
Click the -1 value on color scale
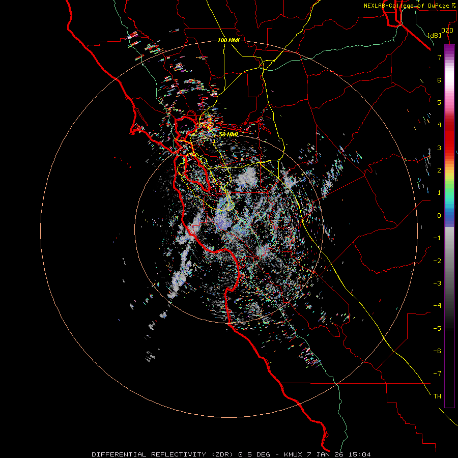(x=437, y=238)
